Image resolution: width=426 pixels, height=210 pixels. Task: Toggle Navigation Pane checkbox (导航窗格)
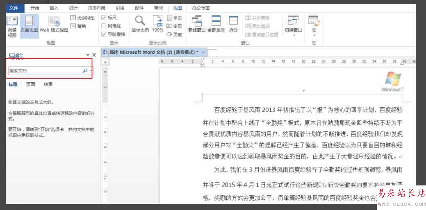click(x=103, y=34)
